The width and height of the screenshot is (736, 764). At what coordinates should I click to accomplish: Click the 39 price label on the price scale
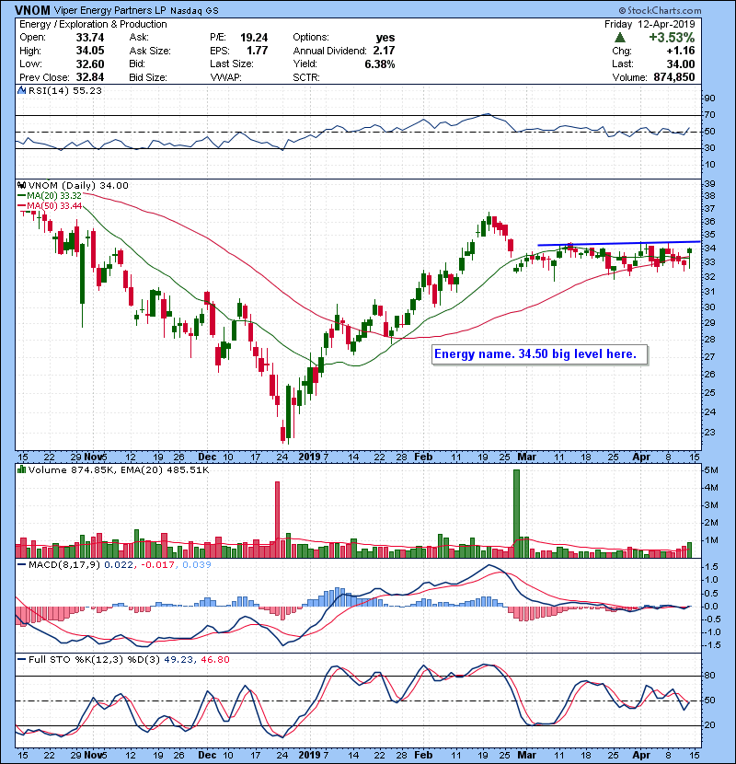tap(709, 184)
